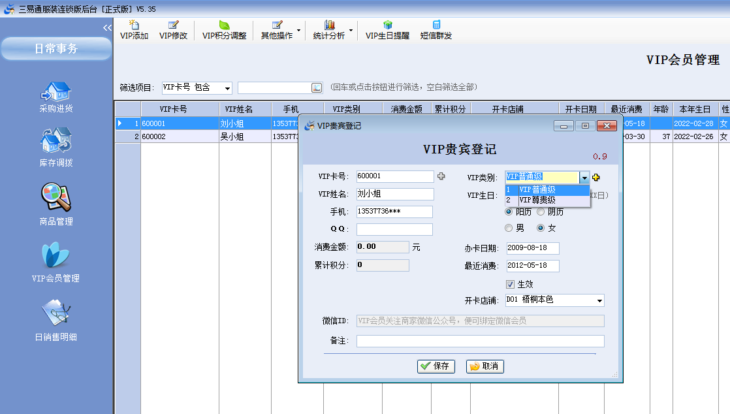Open VIP积分调整 in the toolbar
730x414 pixels.
click(225, 30)
